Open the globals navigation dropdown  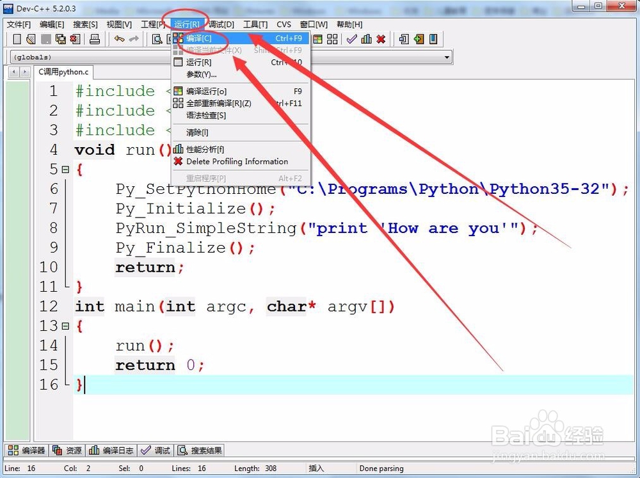(x=38, y=56)
